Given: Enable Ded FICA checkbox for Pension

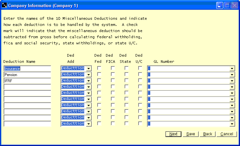Looking at the screenshot, I should tap(113, 74).
